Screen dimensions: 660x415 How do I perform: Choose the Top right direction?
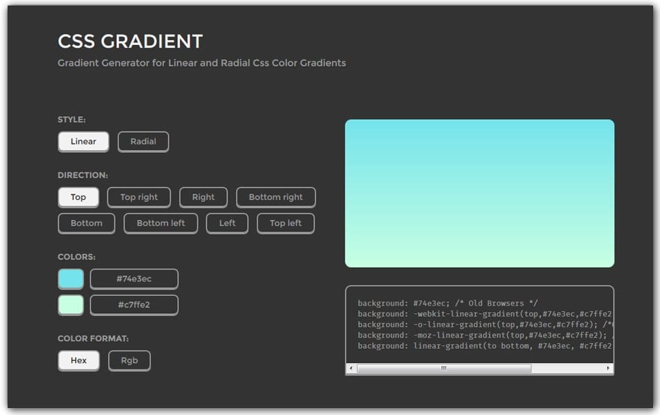point(138,197)
